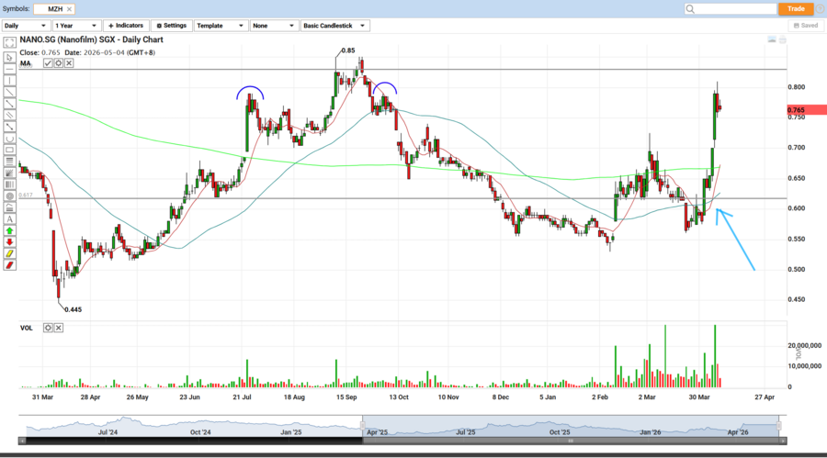Open the Basic Candlestick chart type dropdown
Viewport: 827px width, 458px height.
[334, 26]
